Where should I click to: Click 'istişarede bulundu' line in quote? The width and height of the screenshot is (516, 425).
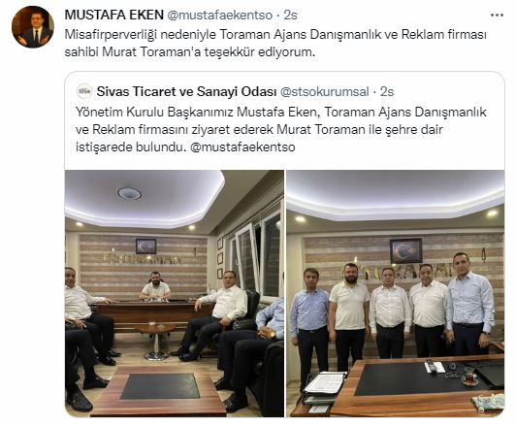point(185,147)
